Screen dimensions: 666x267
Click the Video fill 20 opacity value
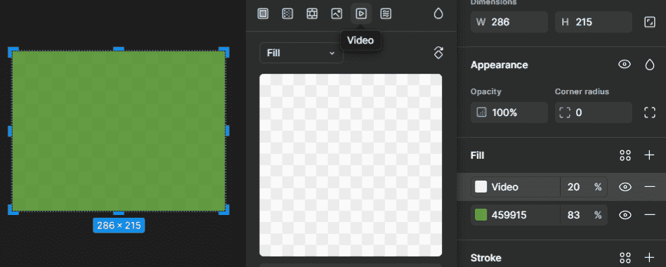(573, 187)
